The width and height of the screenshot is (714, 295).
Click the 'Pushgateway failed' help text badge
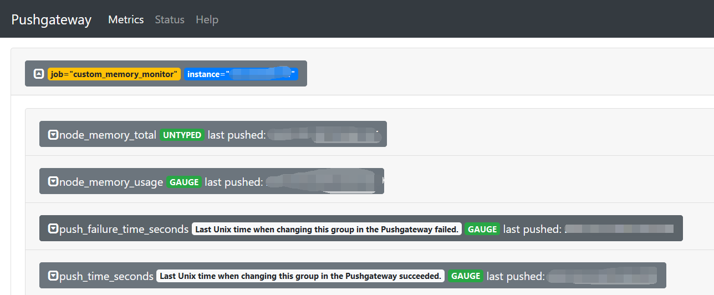tap(327, 229)
